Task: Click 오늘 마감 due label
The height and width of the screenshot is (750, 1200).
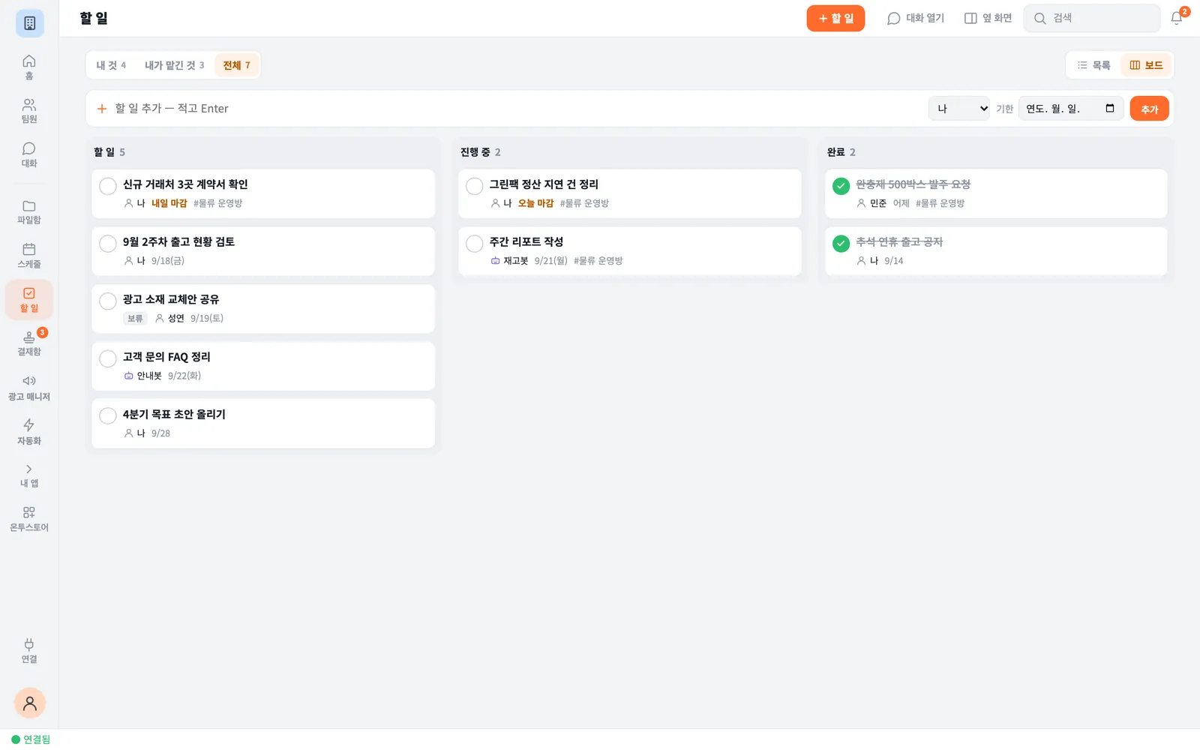Action: click(x=535, y=203)
